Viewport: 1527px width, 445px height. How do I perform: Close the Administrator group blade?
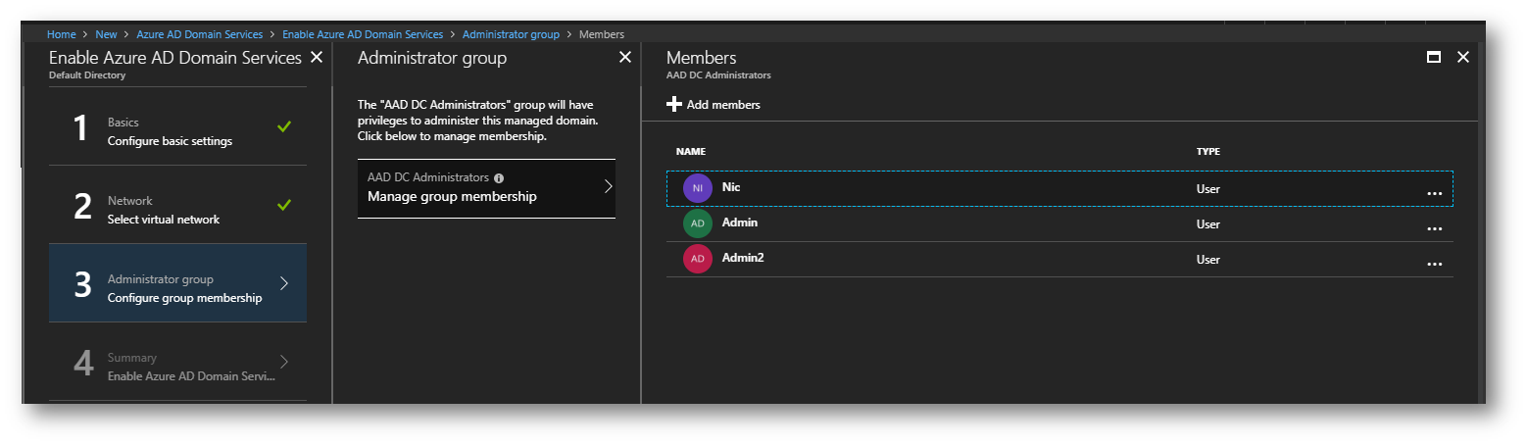(x=625, y=58)
